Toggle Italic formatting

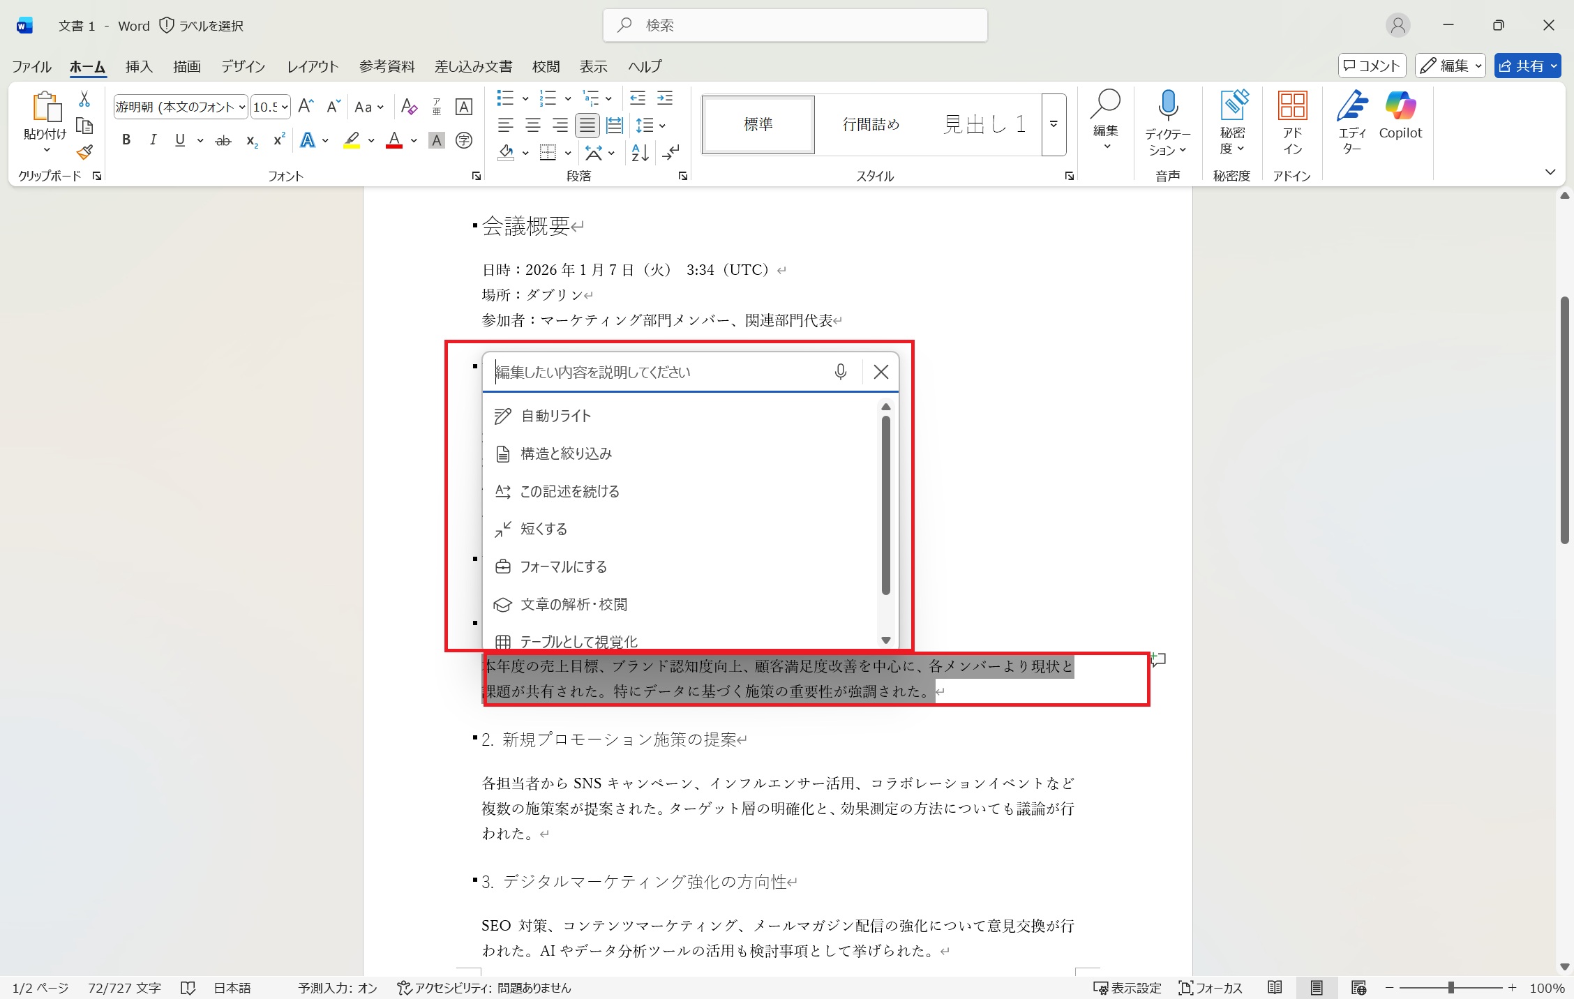coord(153,140)
